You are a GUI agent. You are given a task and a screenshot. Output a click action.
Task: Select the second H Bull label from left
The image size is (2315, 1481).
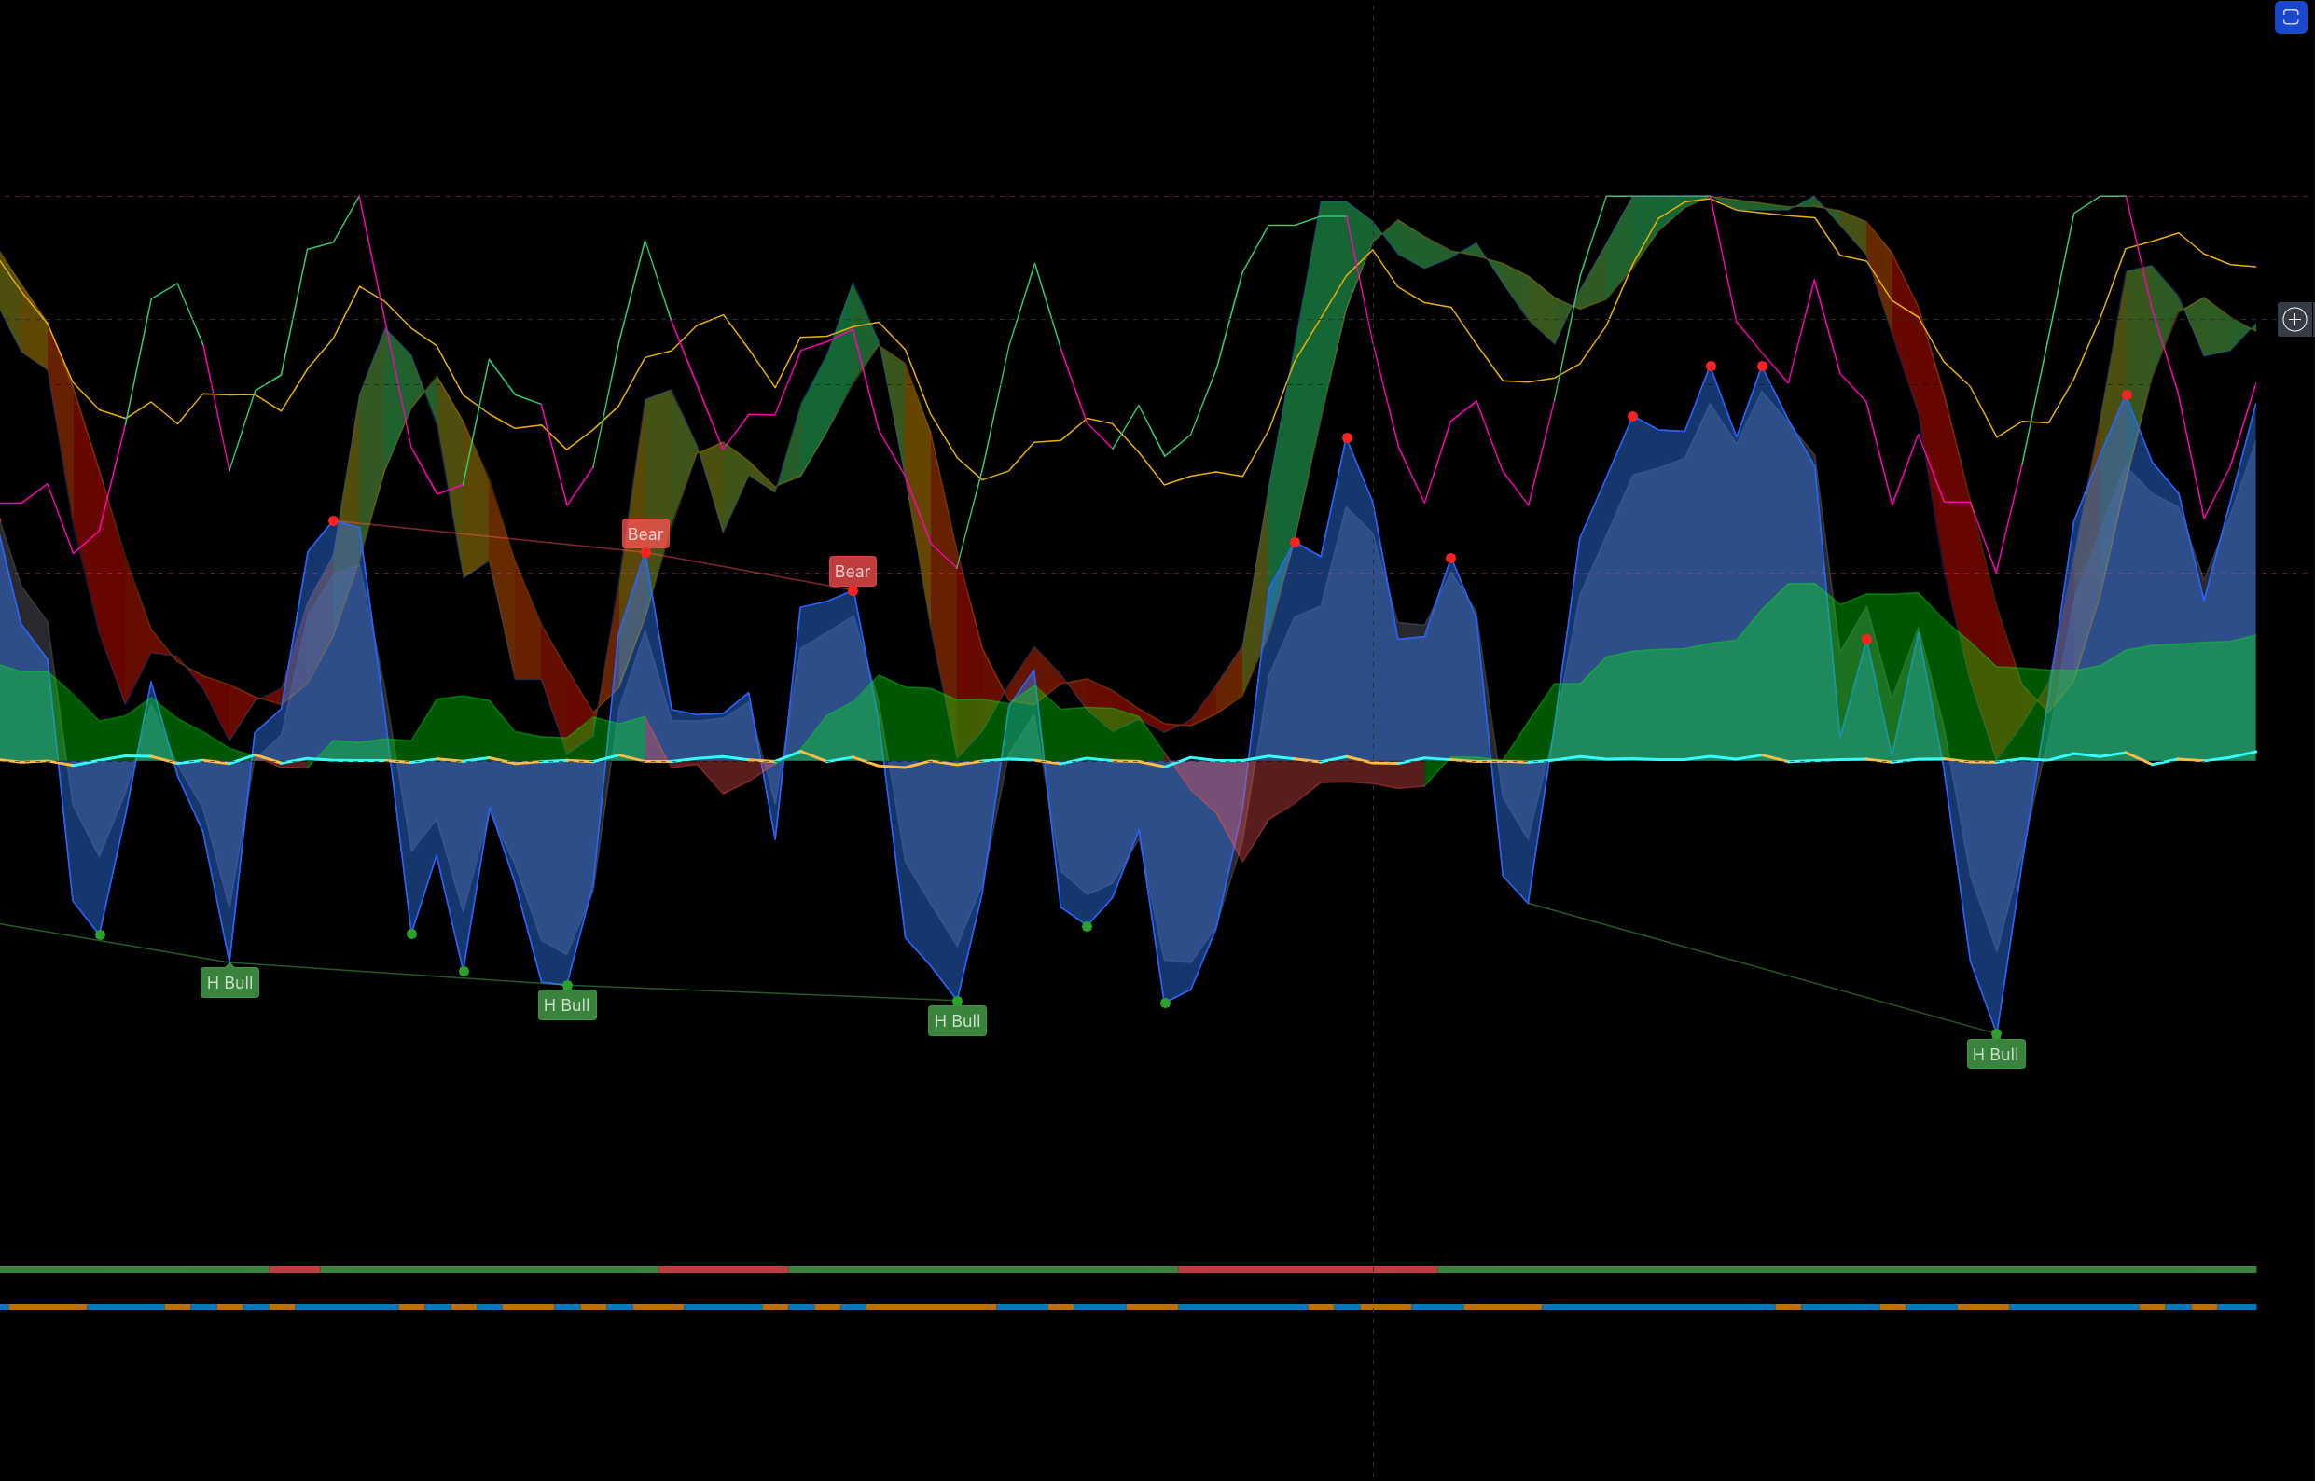[567, 1005]
